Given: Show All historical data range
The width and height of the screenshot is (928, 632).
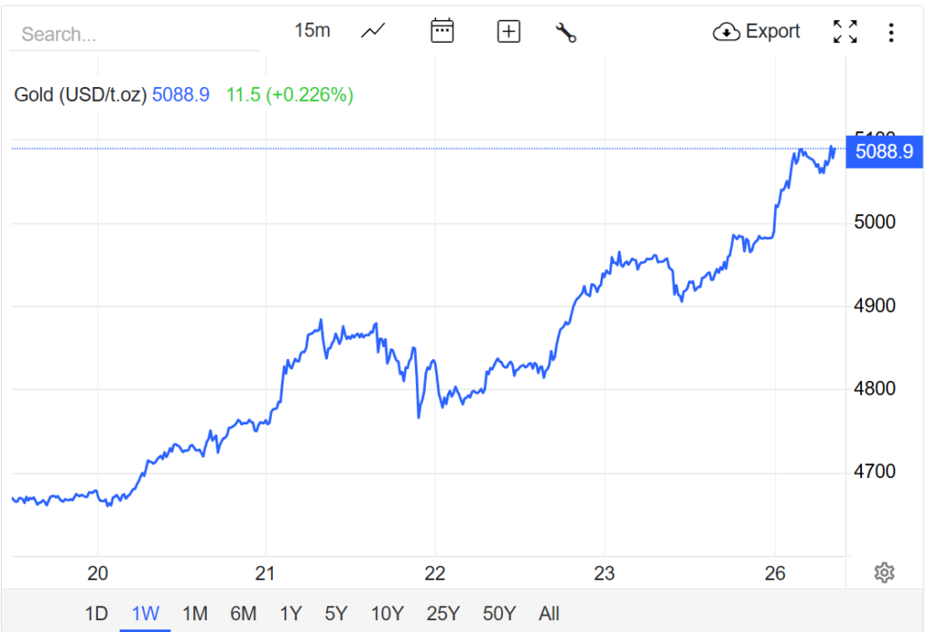Looking at the screenshot, I should click(549, 614).
